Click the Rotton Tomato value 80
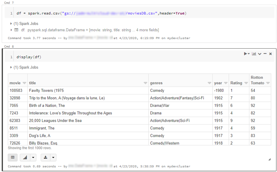The width and height of the screenshot is (277, 172). click(260, 98)
